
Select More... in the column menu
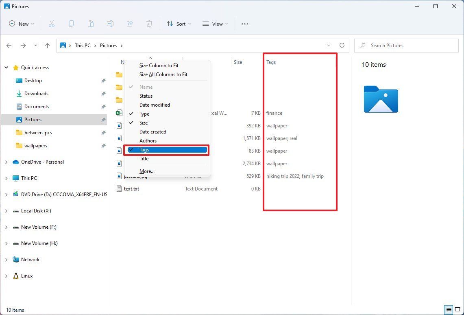click(147, 171)
